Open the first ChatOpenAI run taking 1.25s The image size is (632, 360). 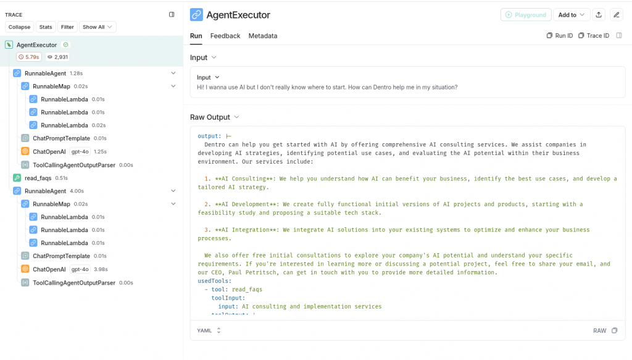pyautogui.click(x=49, y=151)
